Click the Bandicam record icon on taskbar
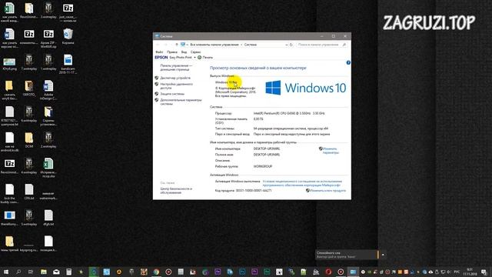The image size is (492, 277). (x=341, y=272)
